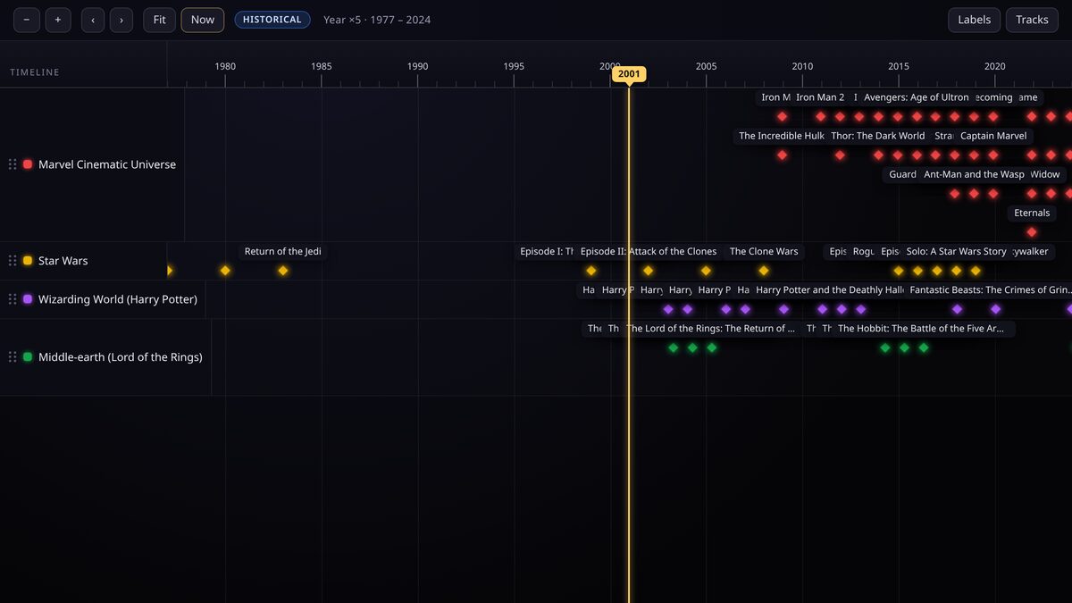
Task: Click the 1985 year tick label
Action: 322,66
